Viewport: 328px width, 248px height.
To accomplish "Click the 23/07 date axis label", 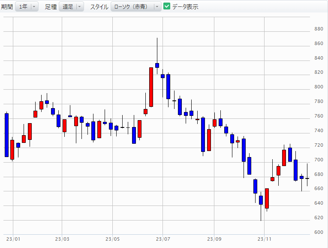I will click(163, 239).
